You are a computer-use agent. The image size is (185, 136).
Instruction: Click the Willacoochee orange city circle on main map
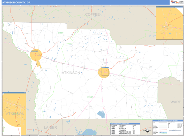36,55
